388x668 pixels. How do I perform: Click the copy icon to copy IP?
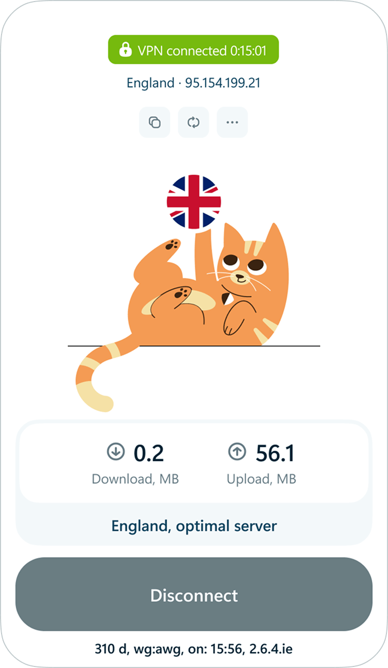154,122
